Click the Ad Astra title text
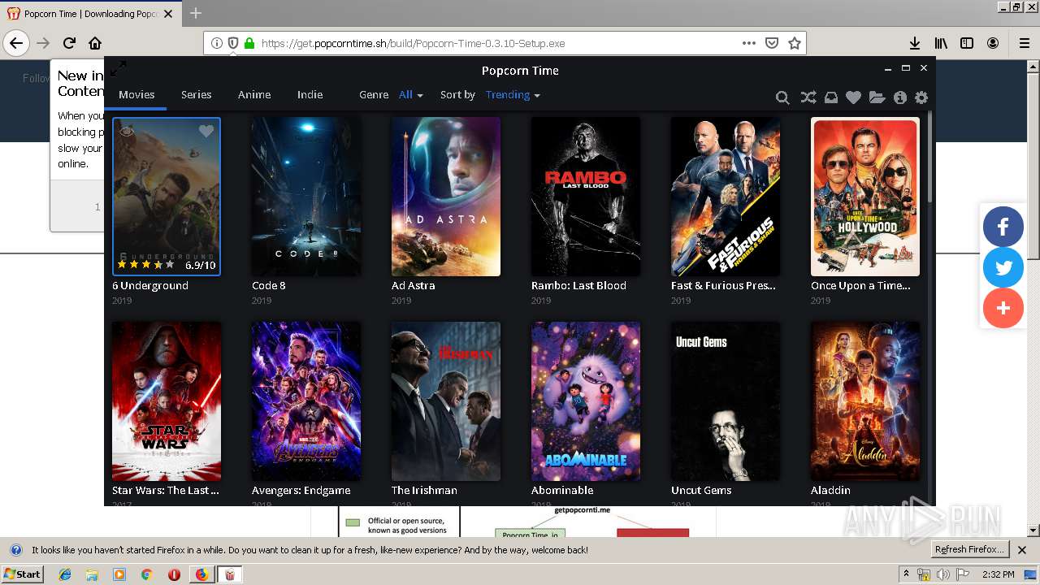 (414, 286)
